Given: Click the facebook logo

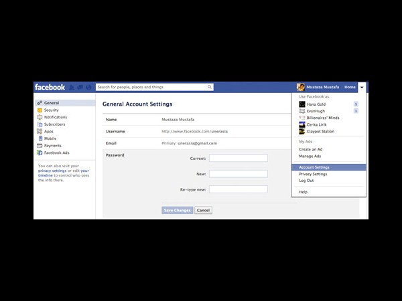Looking at the screenshot, I should [x=50, y=87].
